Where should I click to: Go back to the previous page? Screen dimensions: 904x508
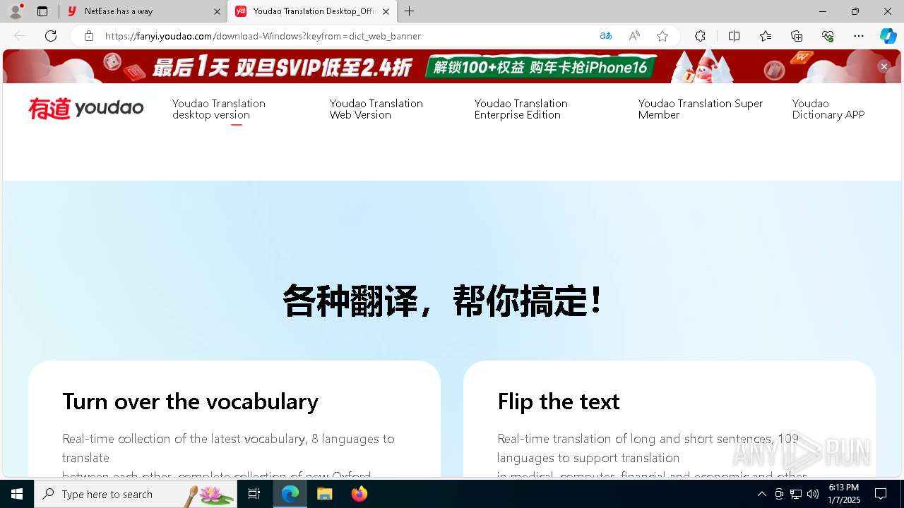20,36
